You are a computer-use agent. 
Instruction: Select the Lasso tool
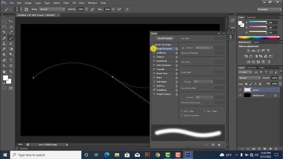pos(4,27)
